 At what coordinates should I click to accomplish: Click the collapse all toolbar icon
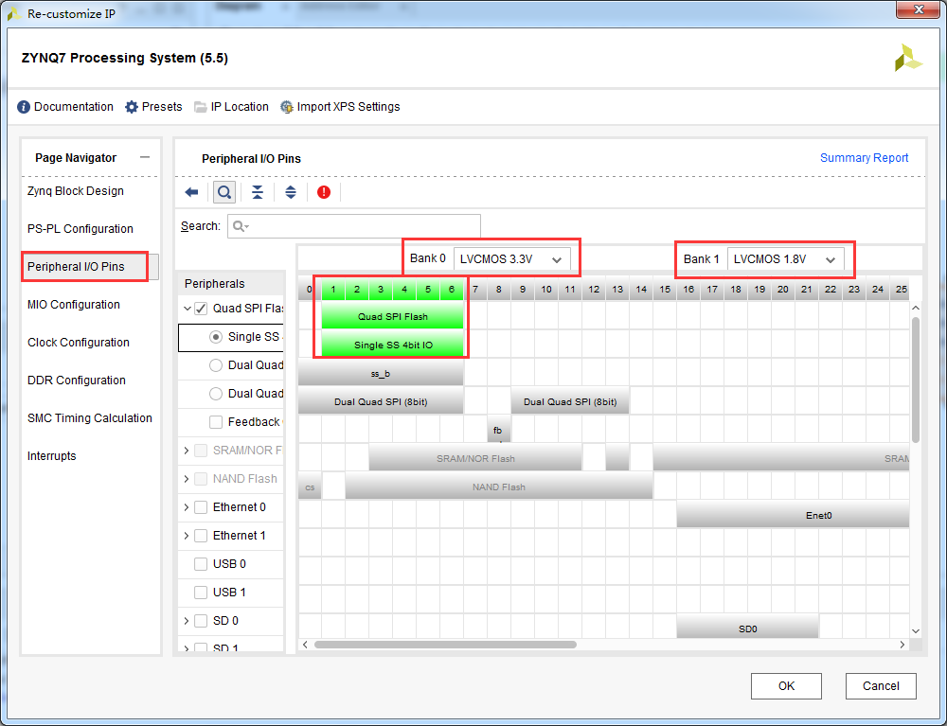pyautogui.click(x=258, y=192)
